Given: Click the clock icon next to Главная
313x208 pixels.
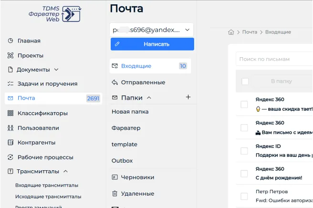Looking at the screenshot, I should point(10,41).
